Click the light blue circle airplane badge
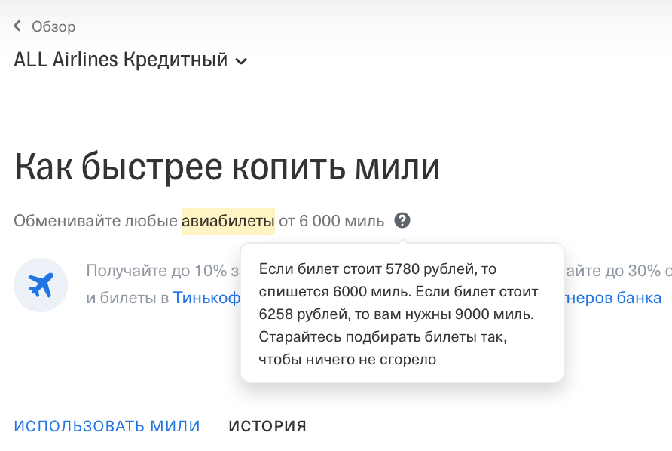 click(39, 285)
